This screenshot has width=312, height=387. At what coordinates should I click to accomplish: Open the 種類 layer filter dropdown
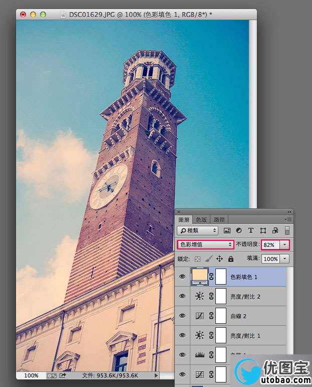coord(197,230)
